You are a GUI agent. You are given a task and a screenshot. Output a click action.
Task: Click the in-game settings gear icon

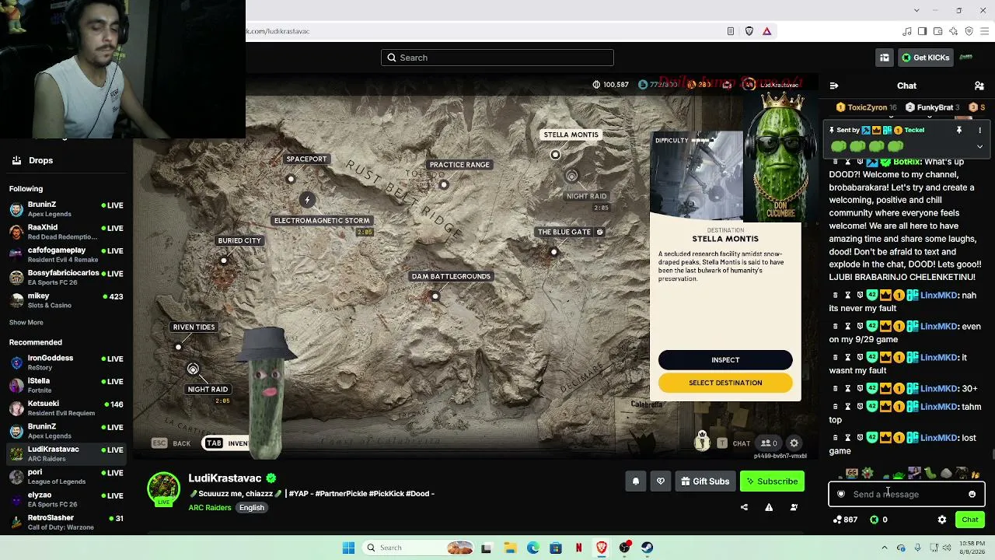(794, 443)
